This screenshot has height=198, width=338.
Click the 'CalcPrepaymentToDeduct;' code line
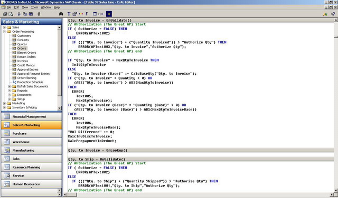(x=92, y=141)
